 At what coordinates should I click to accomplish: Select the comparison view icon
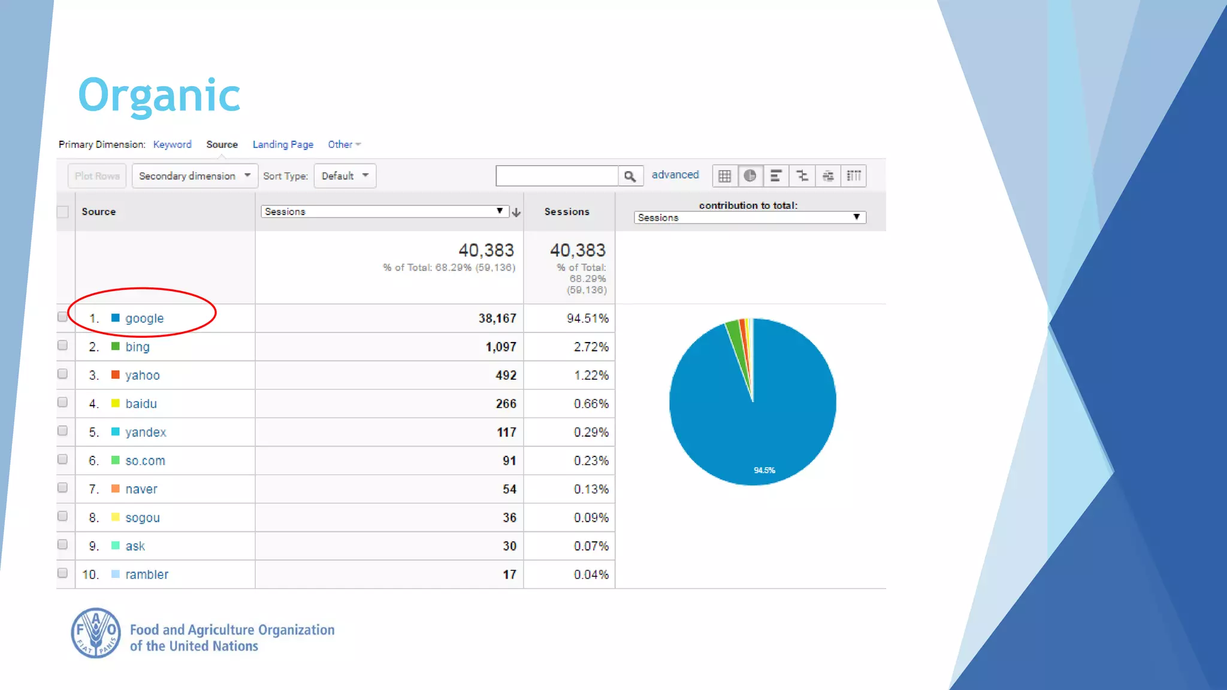click(802, 176)
